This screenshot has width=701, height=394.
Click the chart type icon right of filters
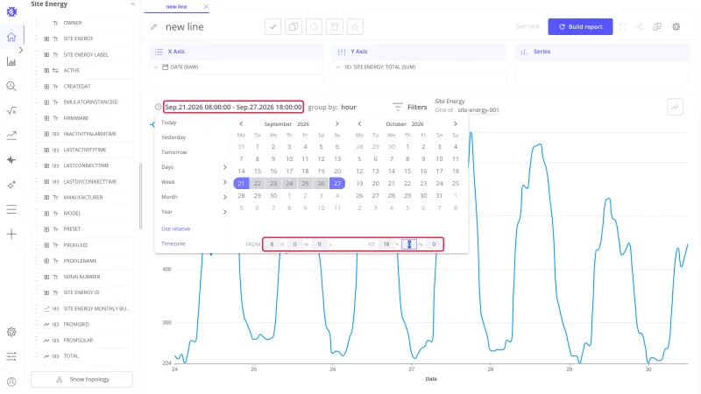point(675,107)
